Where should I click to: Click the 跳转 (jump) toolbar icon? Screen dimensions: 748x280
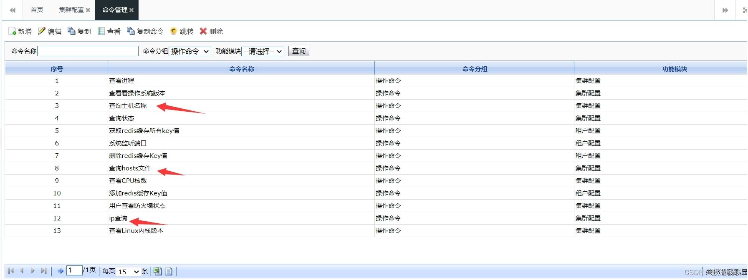tap(174, 31)
